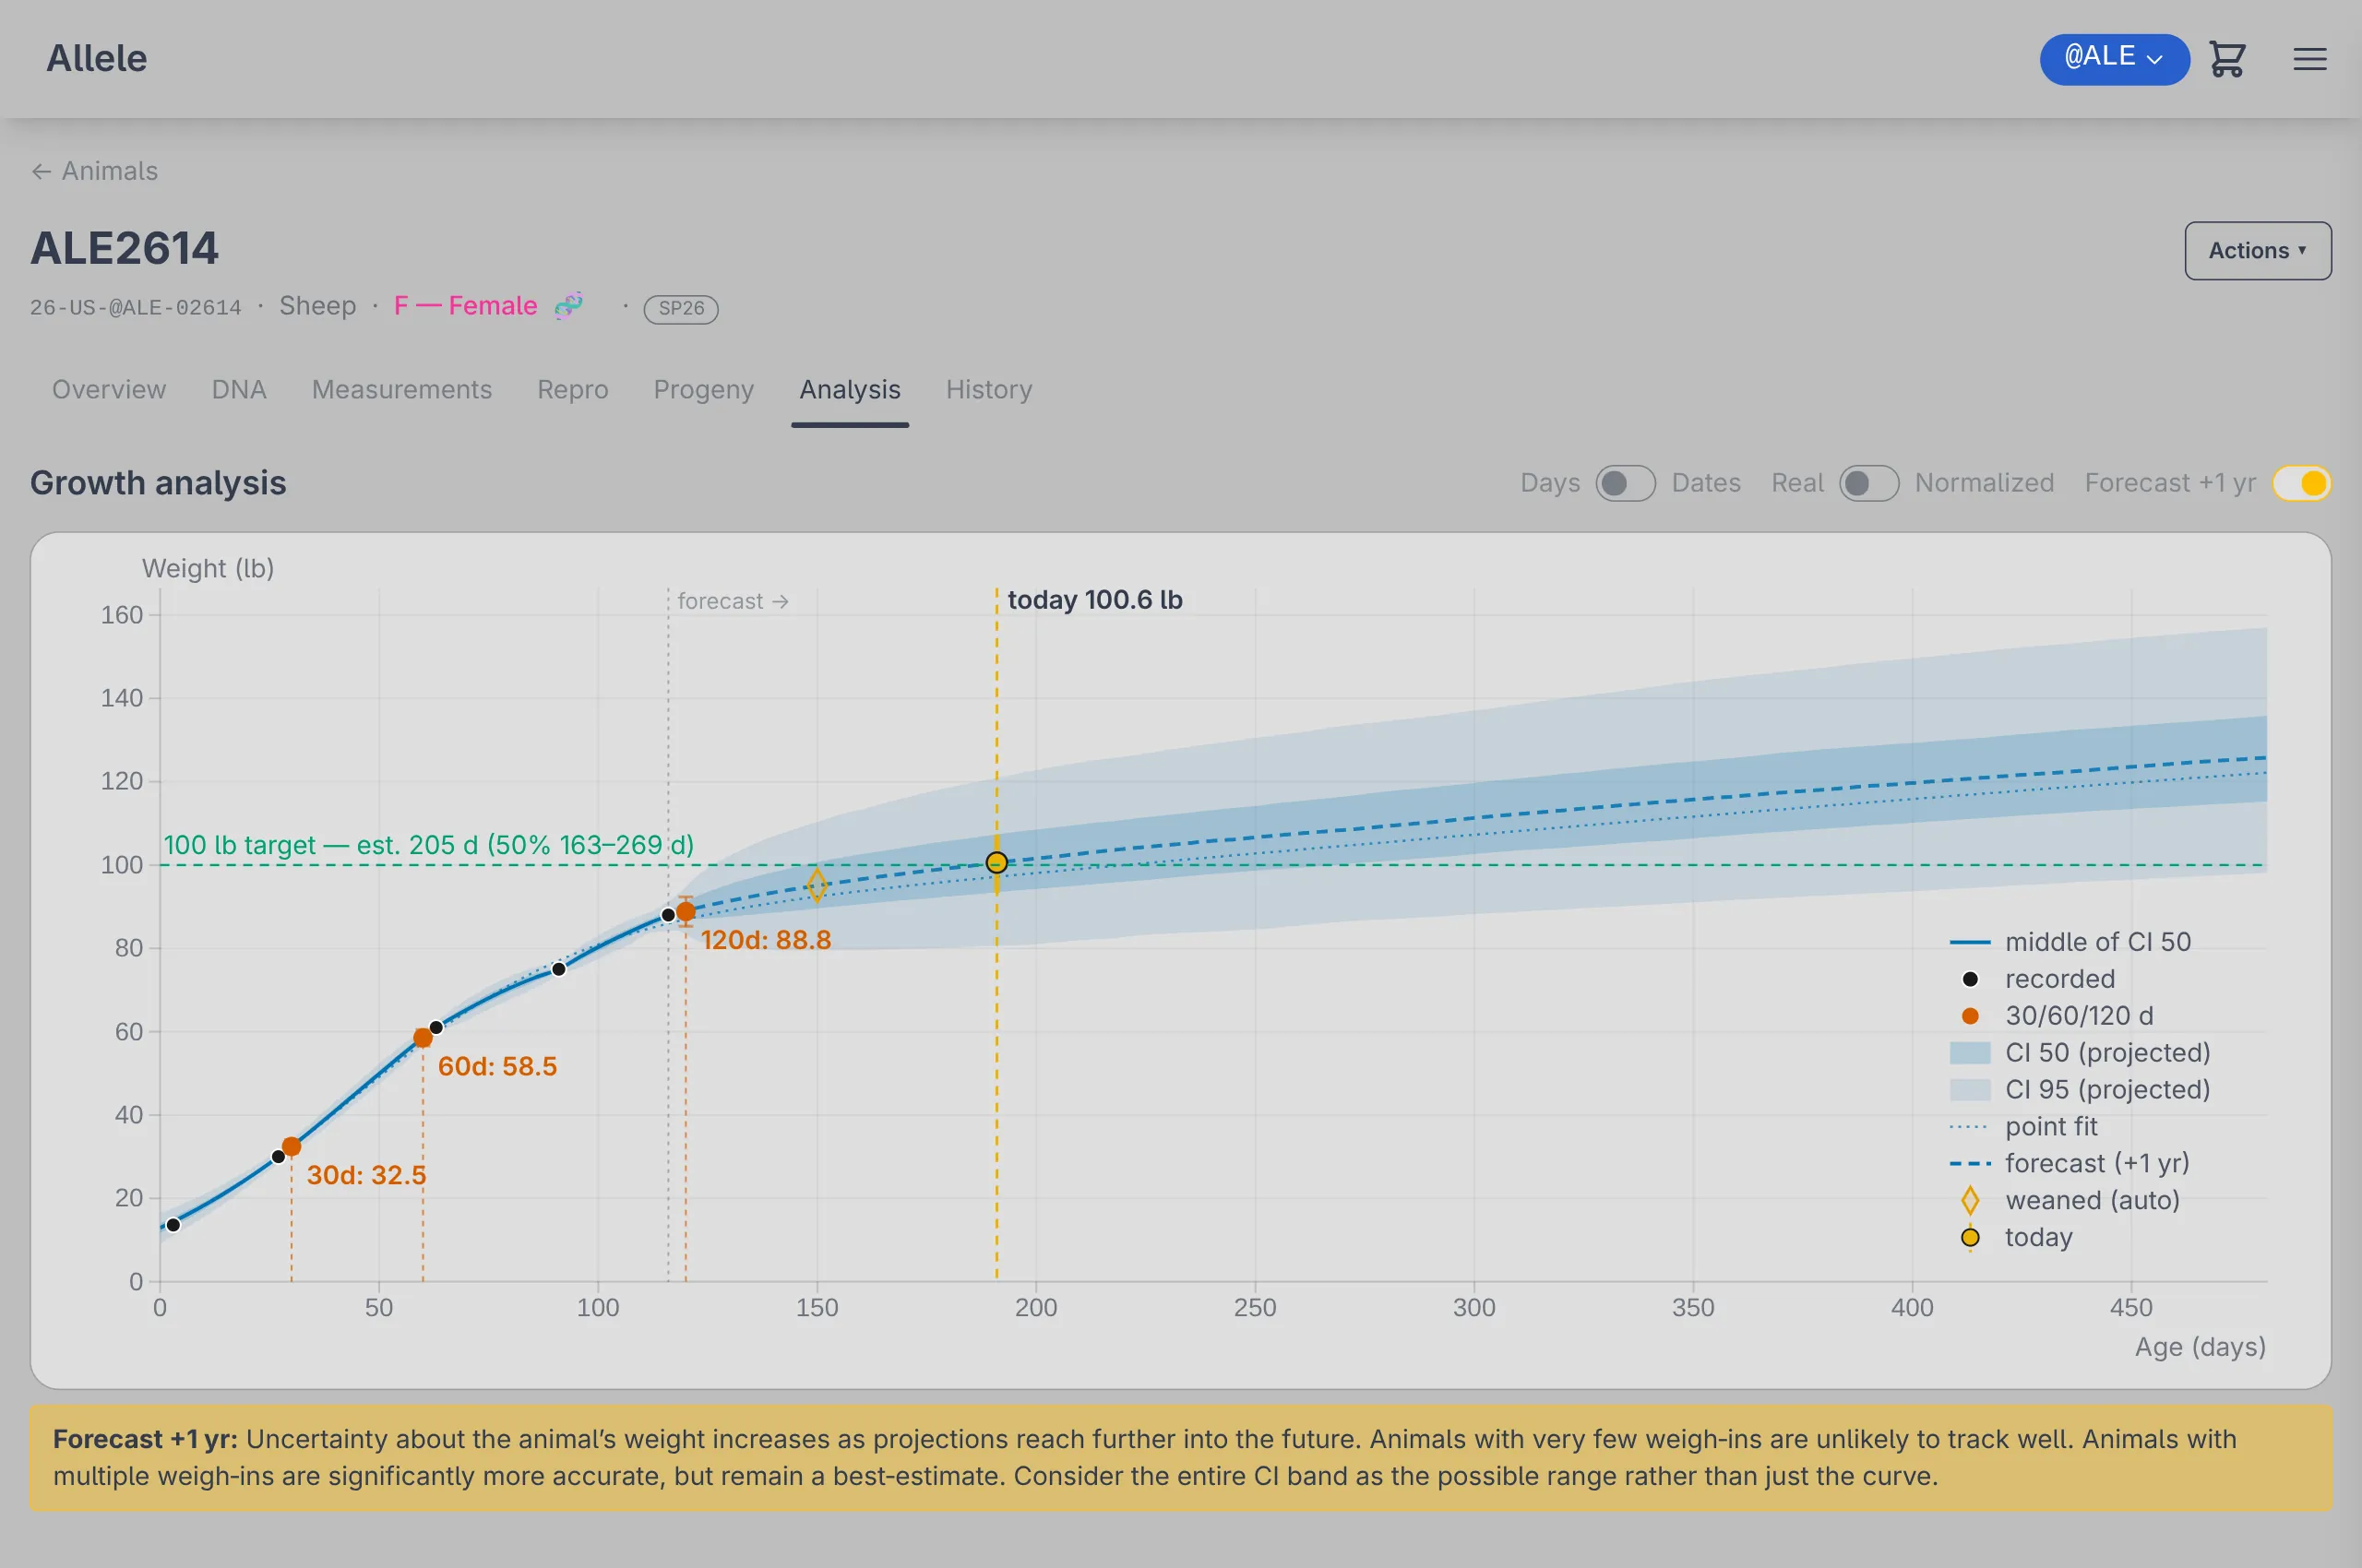Viewport: 2362px width, 1568px height.
Task: Click the DNA helix icon beside Female
Action: 569,305
